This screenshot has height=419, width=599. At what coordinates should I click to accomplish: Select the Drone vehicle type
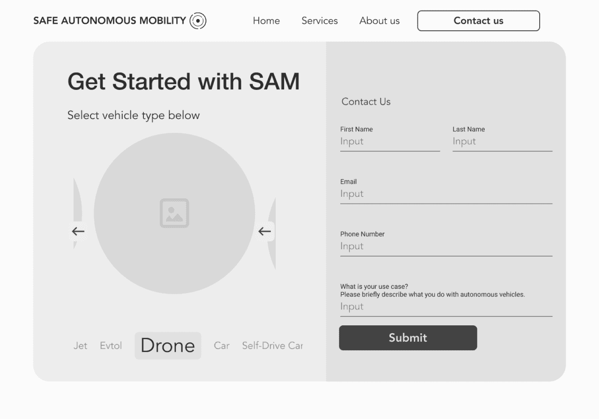[168, 345]
